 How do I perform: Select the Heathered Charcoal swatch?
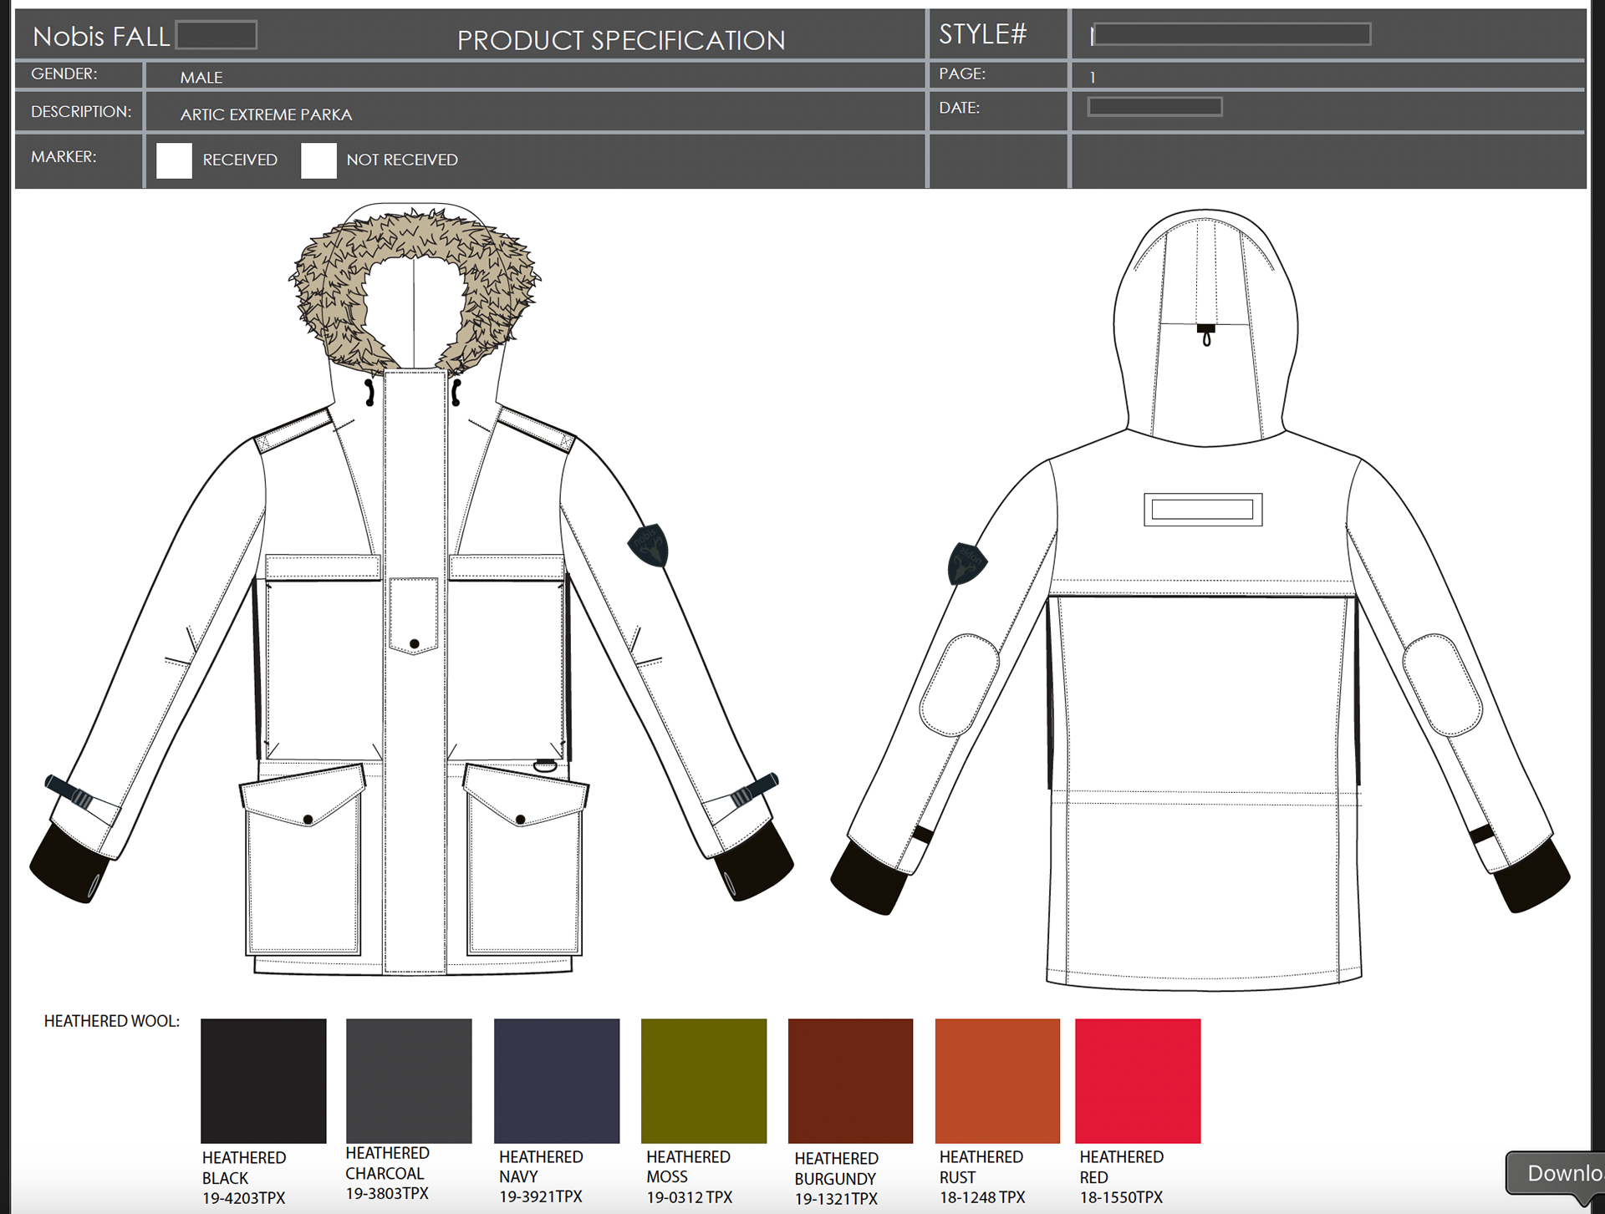[409, 1080]
